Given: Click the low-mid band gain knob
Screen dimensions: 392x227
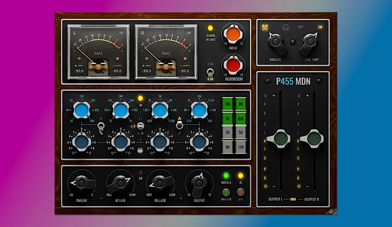Looking at the screenshot, I should [x=121, y=142].
